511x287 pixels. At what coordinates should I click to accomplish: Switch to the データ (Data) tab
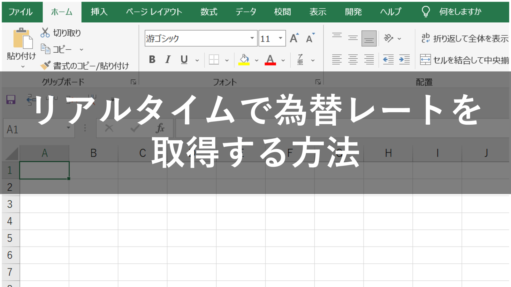(x=246, y=12)
